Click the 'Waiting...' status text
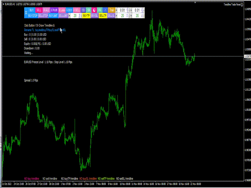 pyautogui.click(x=29, y=53)
